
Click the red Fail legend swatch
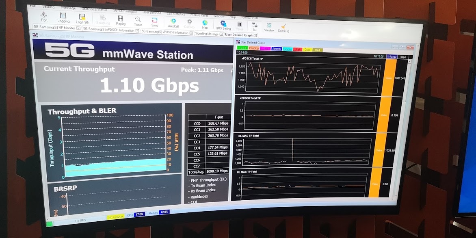297,50
